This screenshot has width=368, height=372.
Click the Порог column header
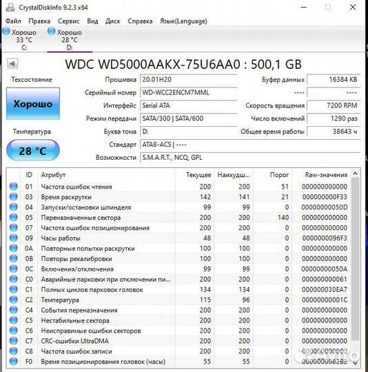pos(272,175)
